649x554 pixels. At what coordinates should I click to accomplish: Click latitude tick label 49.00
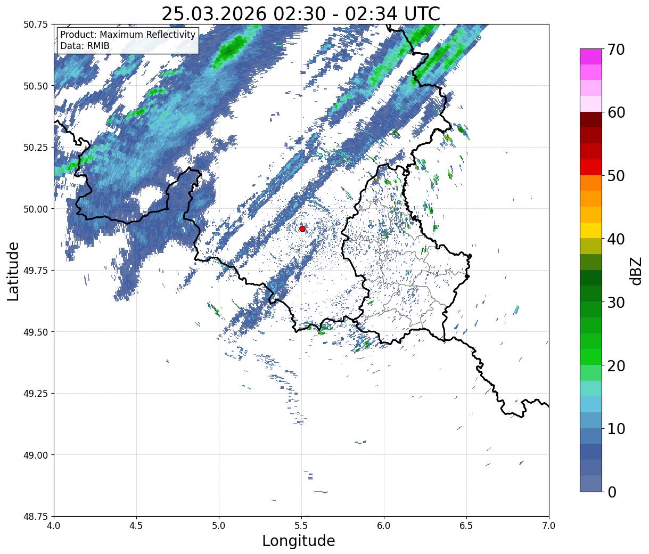[36, 455]
